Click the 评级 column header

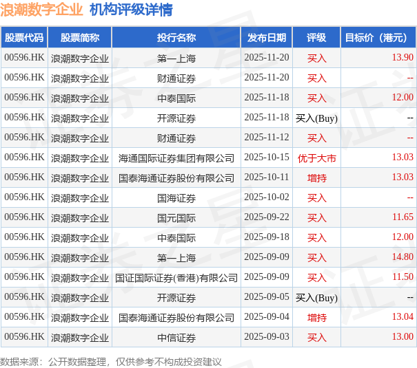click(x=316, y=37)
